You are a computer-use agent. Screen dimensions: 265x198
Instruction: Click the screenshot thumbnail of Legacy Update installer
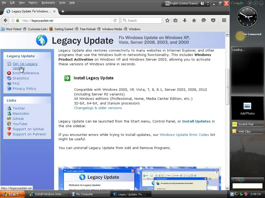pyautogui.click(x=99, y=179)
